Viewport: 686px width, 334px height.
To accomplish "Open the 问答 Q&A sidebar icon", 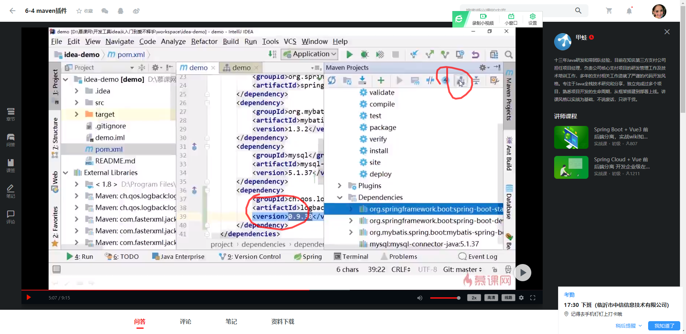I will click(11, 140).
